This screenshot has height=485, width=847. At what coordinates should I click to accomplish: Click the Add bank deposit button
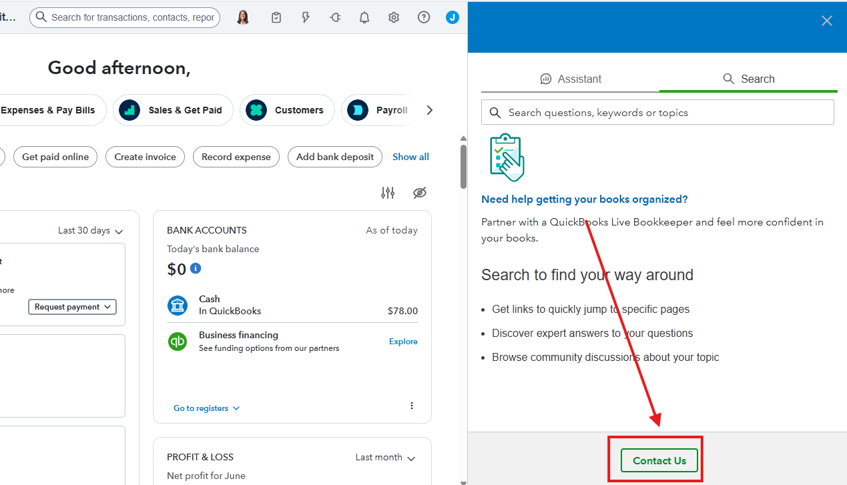point(335,157)
